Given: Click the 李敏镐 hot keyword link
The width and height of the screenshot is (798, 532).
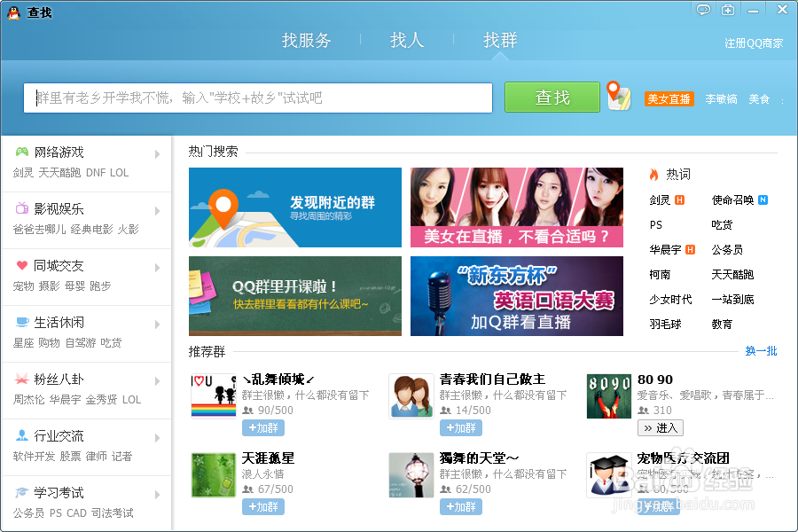Looking at the screenshot, I should [x=721, y=98].
